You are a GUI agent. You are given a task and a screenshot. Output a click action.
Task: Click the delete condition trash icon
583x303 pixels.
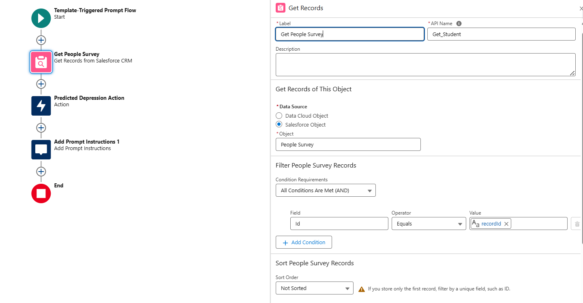click(x=577, y=224)
